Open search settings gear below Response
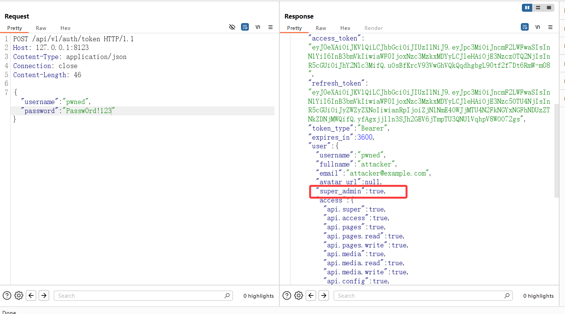The image size is (565, 314). [299, 295]
